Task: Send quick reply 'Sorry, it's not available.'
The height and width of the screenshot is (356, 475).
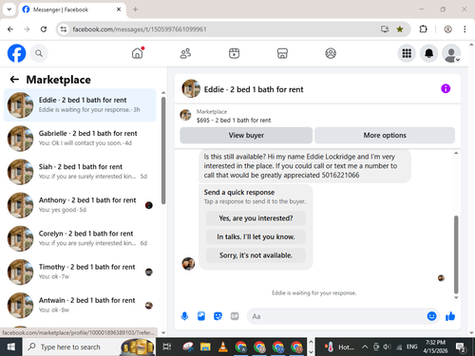Action: 256,255
